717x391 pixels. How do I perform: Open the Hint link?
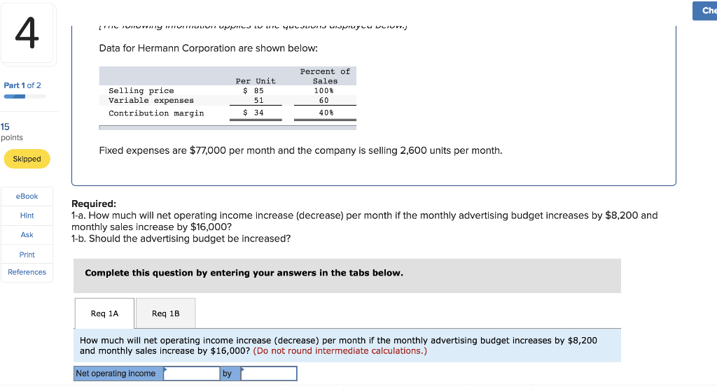point(27,215)
